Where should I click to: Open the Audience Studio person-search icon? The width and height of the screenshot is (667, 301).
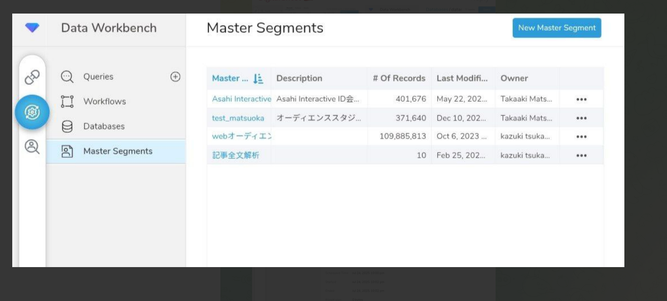pos(32,147)
